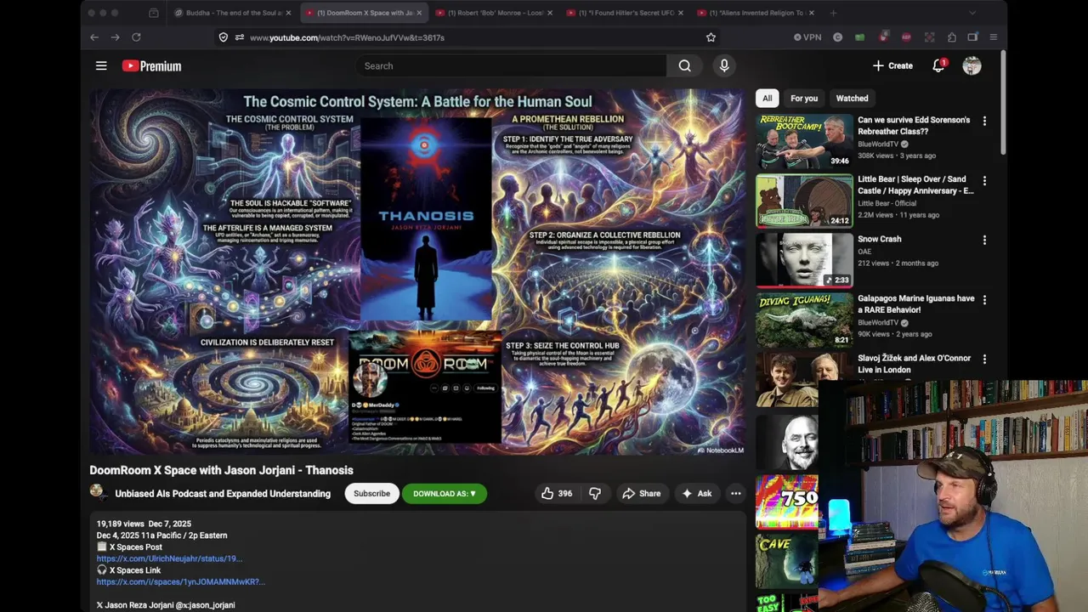Open site permissions icon beside shield
The height and width of the screenshot is (612, 1088).
pos(240,37)
